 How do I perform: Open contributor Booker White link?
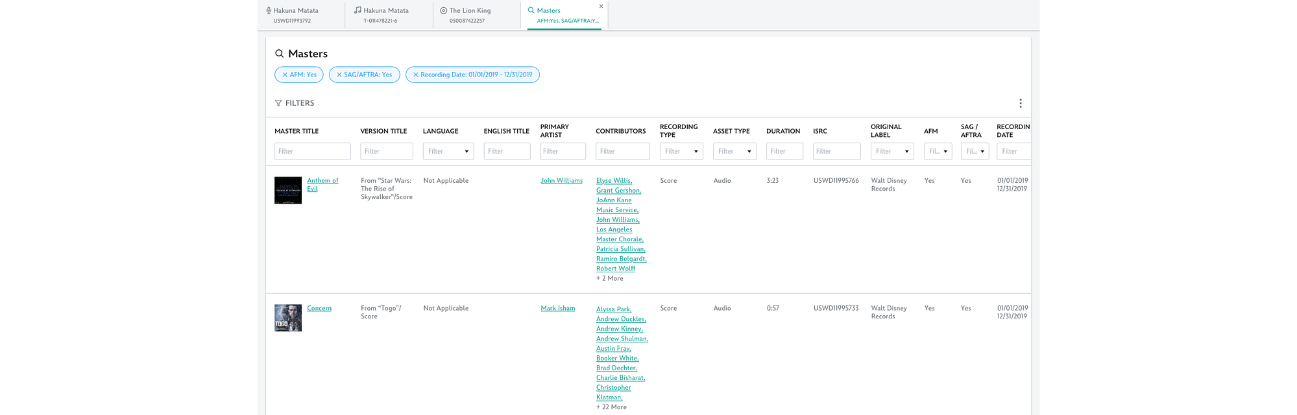click(618, 358)
